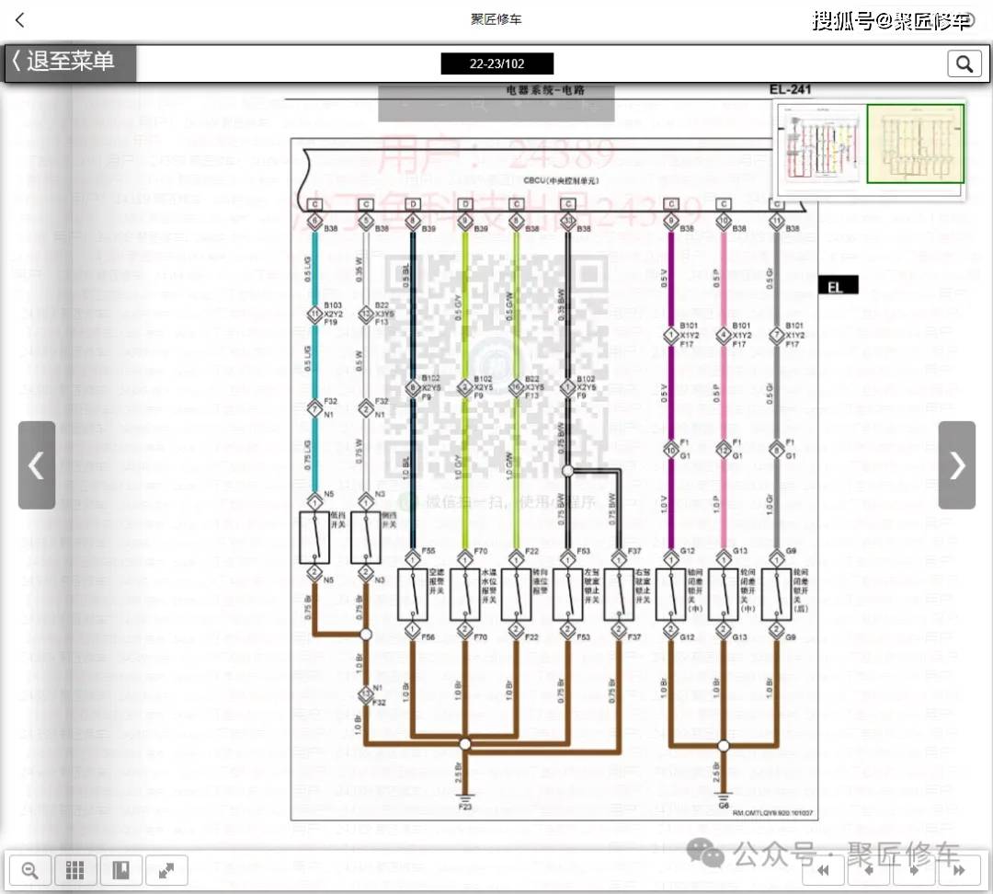
Task: Click the F23 ground label
Action: point(465,808)
